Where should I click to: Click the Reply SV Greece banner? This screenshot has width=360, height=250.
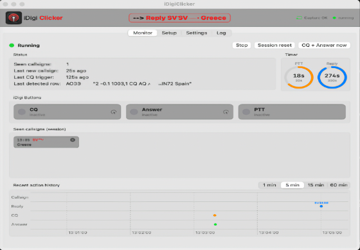click(179, 18)
